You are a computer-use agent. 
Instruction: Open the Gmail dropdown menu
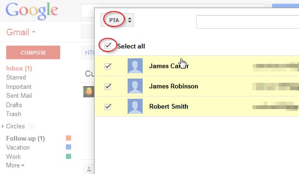pos(21,32)
